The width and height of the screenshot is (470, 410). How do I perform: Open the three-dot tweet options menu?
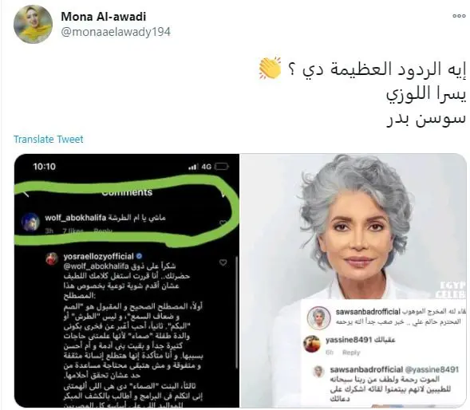(x=459, y=16)
